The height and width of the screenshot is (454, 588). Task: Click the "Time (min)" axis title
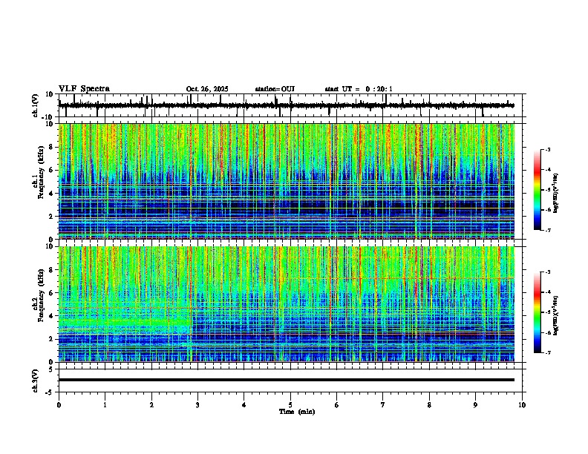point(297,412)
